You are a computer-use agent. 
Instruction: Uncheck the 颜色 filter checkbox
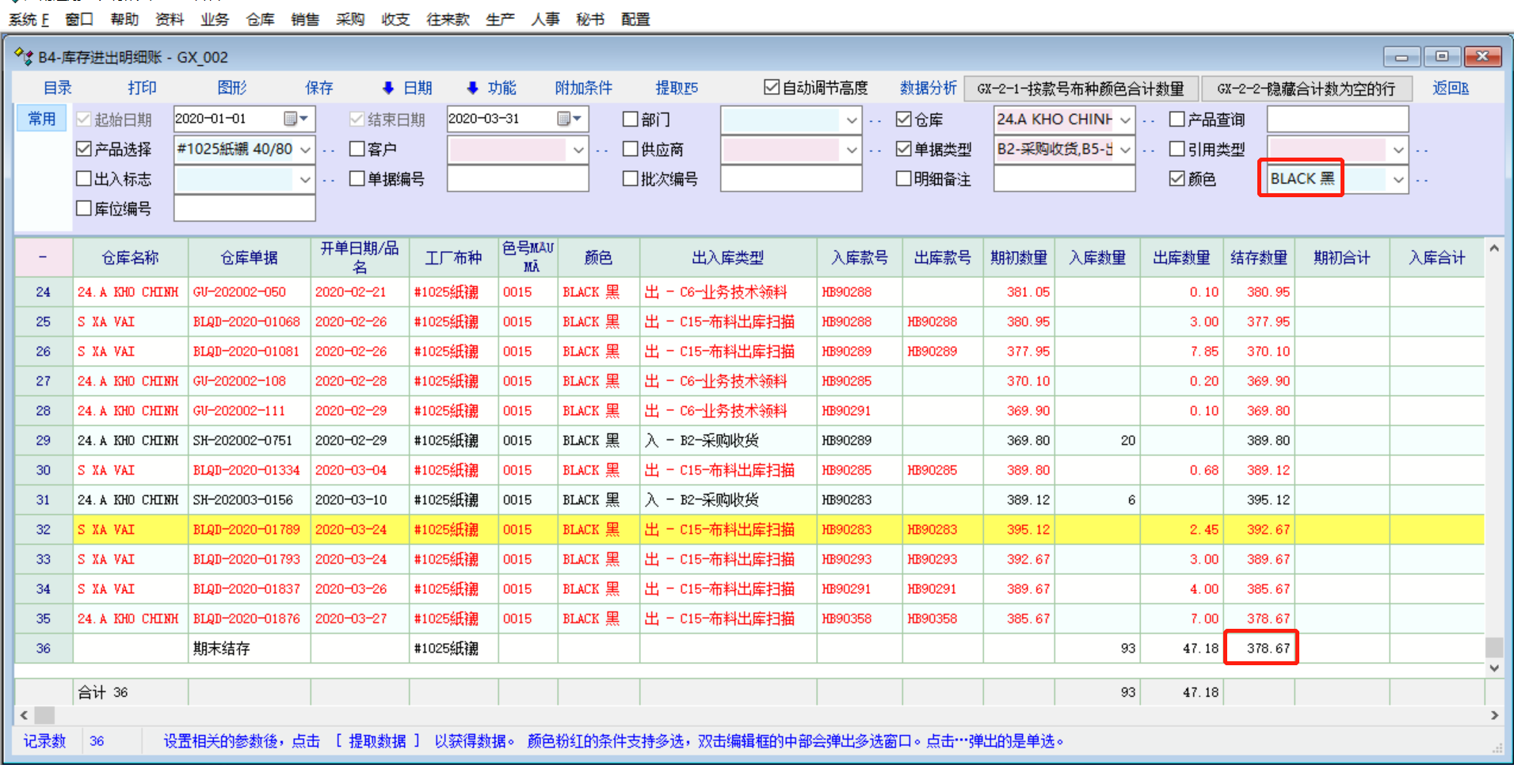pos(1177,179)
